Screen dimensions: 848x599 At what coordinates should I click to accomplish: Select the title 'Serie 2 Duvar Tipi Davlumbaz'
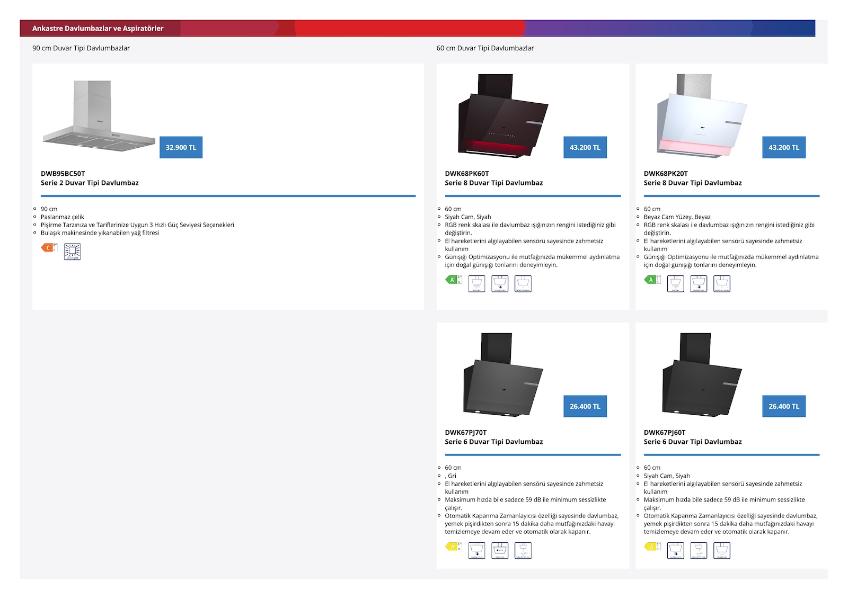coord(90,183)
